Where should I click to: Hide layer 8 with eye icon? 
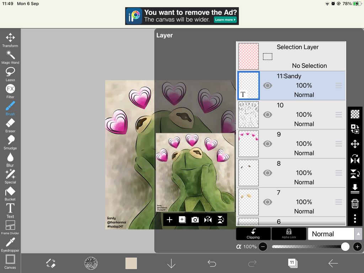coord(267,173)
